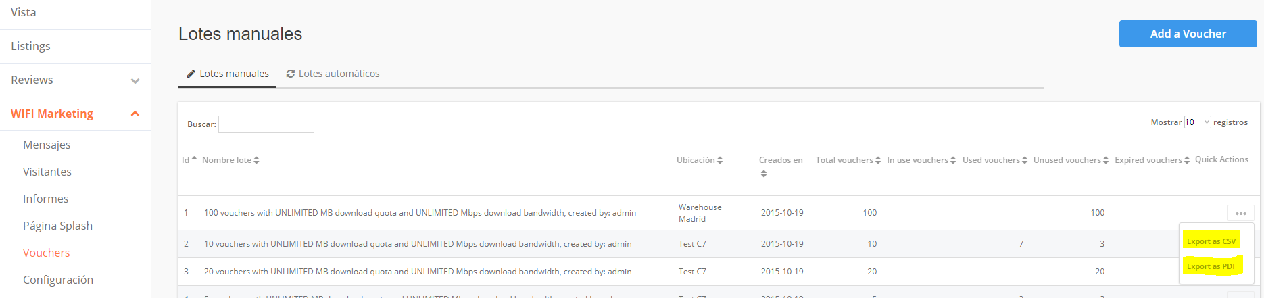Image resolution: width=1264 pixels, height=298 pixels.
Task: Focus the Buscar search field
Action: [x=266, y=124]
